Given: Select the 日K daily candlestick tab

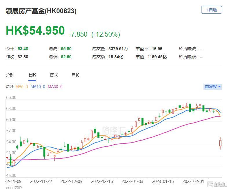Looking at the screenshot, I should tap(32, 75).
